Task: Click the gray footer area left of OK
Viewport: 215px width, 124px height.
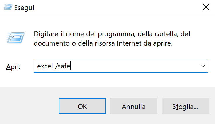Action: point(29,106)
